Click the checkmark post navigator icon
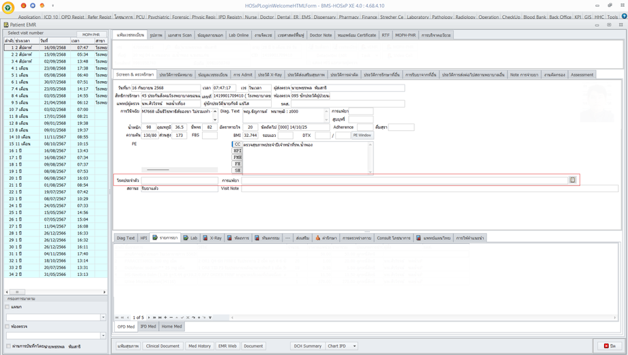 coord(182,318)
